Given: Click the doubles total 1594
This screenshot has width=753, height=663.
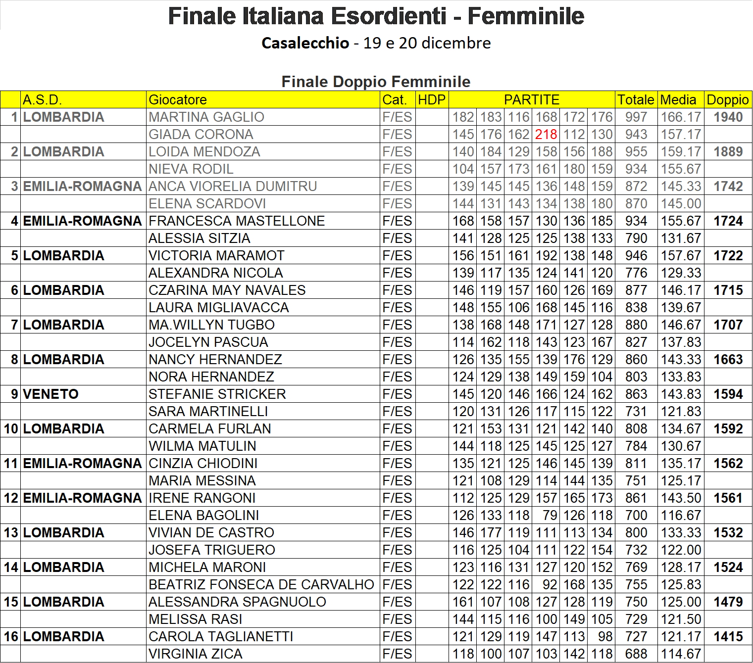Looking at the screenshot, I should [x=728, y=394].
